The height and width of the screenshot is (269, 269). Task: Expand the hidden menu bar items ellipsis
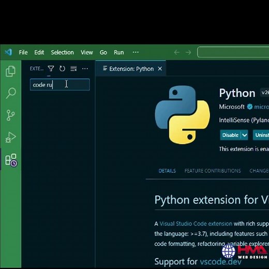coord(136,52)
